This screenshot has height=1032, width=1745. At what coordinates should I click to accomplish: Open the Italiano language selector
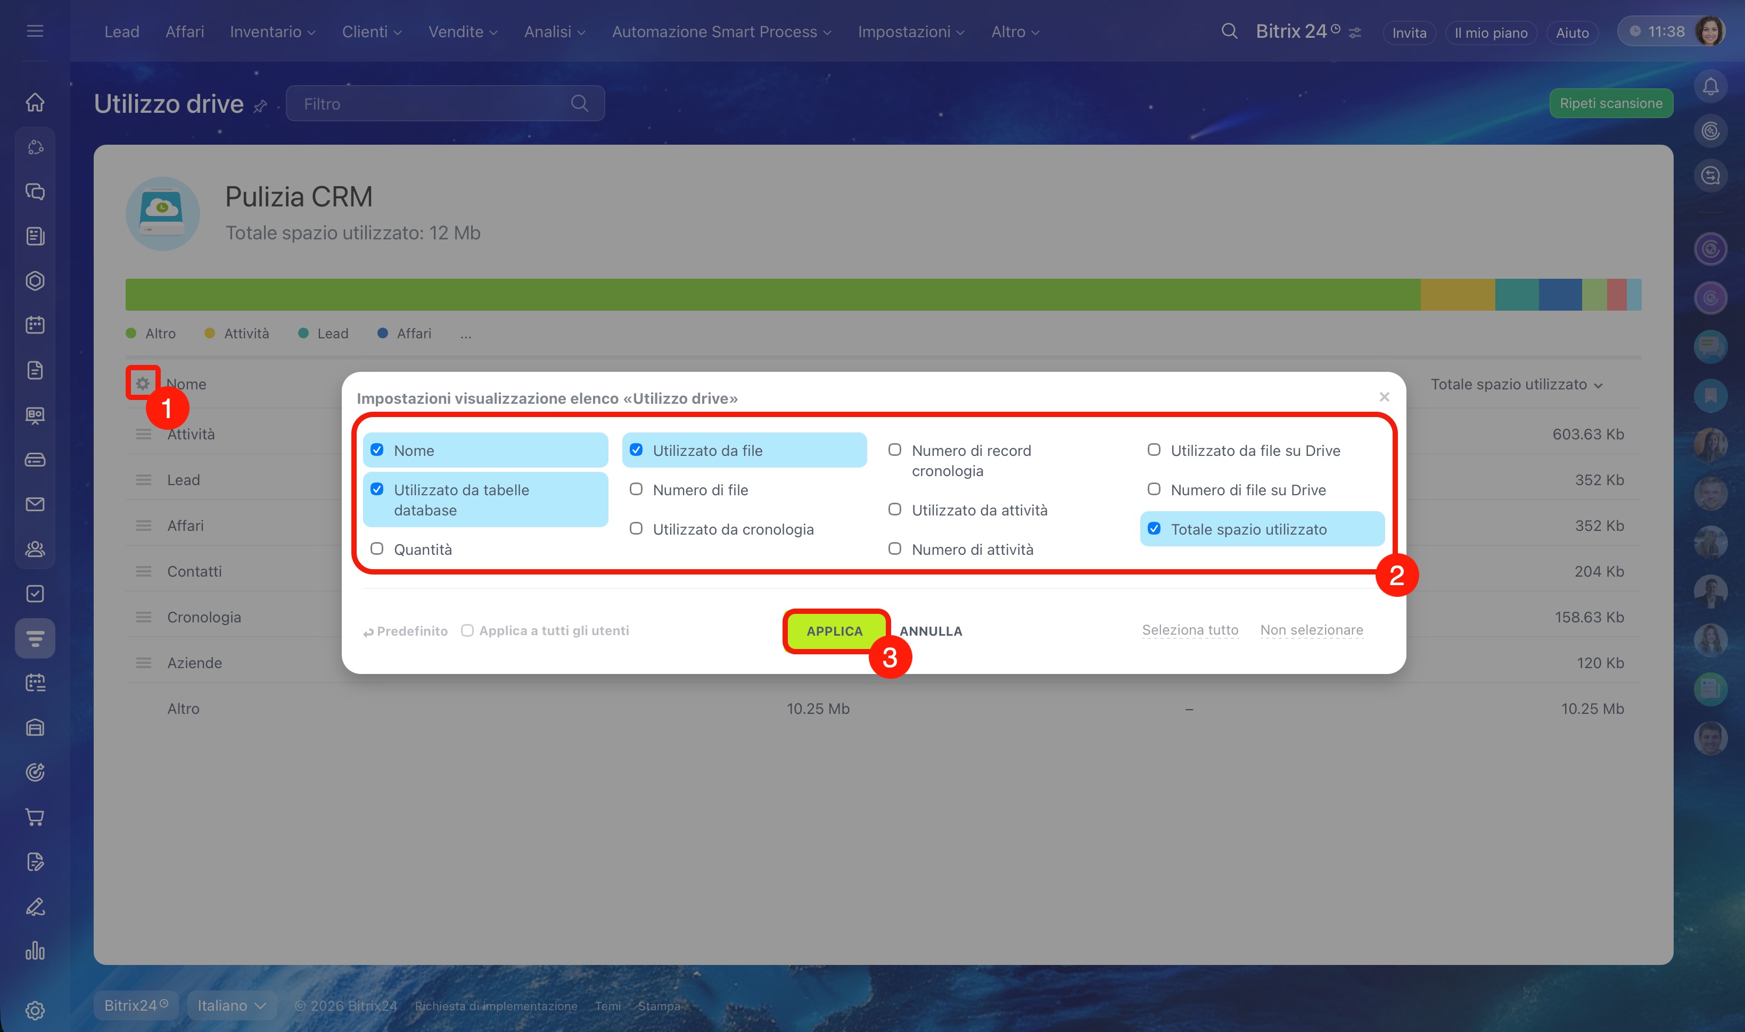click(231, 1005)
